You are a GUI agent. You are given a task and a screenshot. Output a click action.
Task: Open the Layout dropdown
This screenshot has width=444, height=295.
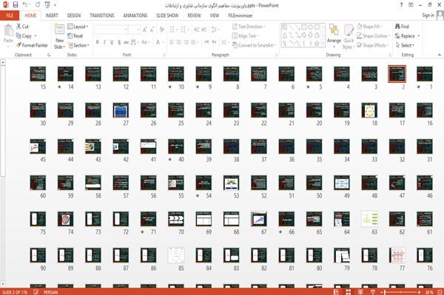tap(78, 27)
